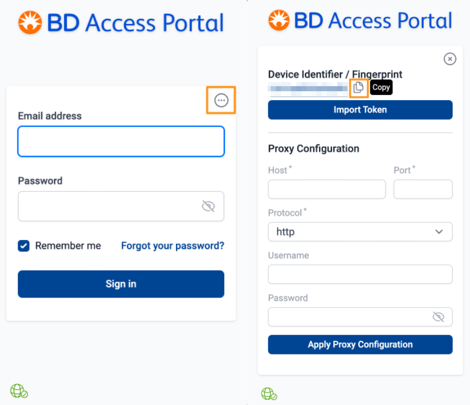Click into the proxy Host field
Image resolution: width=470 pixels, height=405 pixels.
point(327,190)
